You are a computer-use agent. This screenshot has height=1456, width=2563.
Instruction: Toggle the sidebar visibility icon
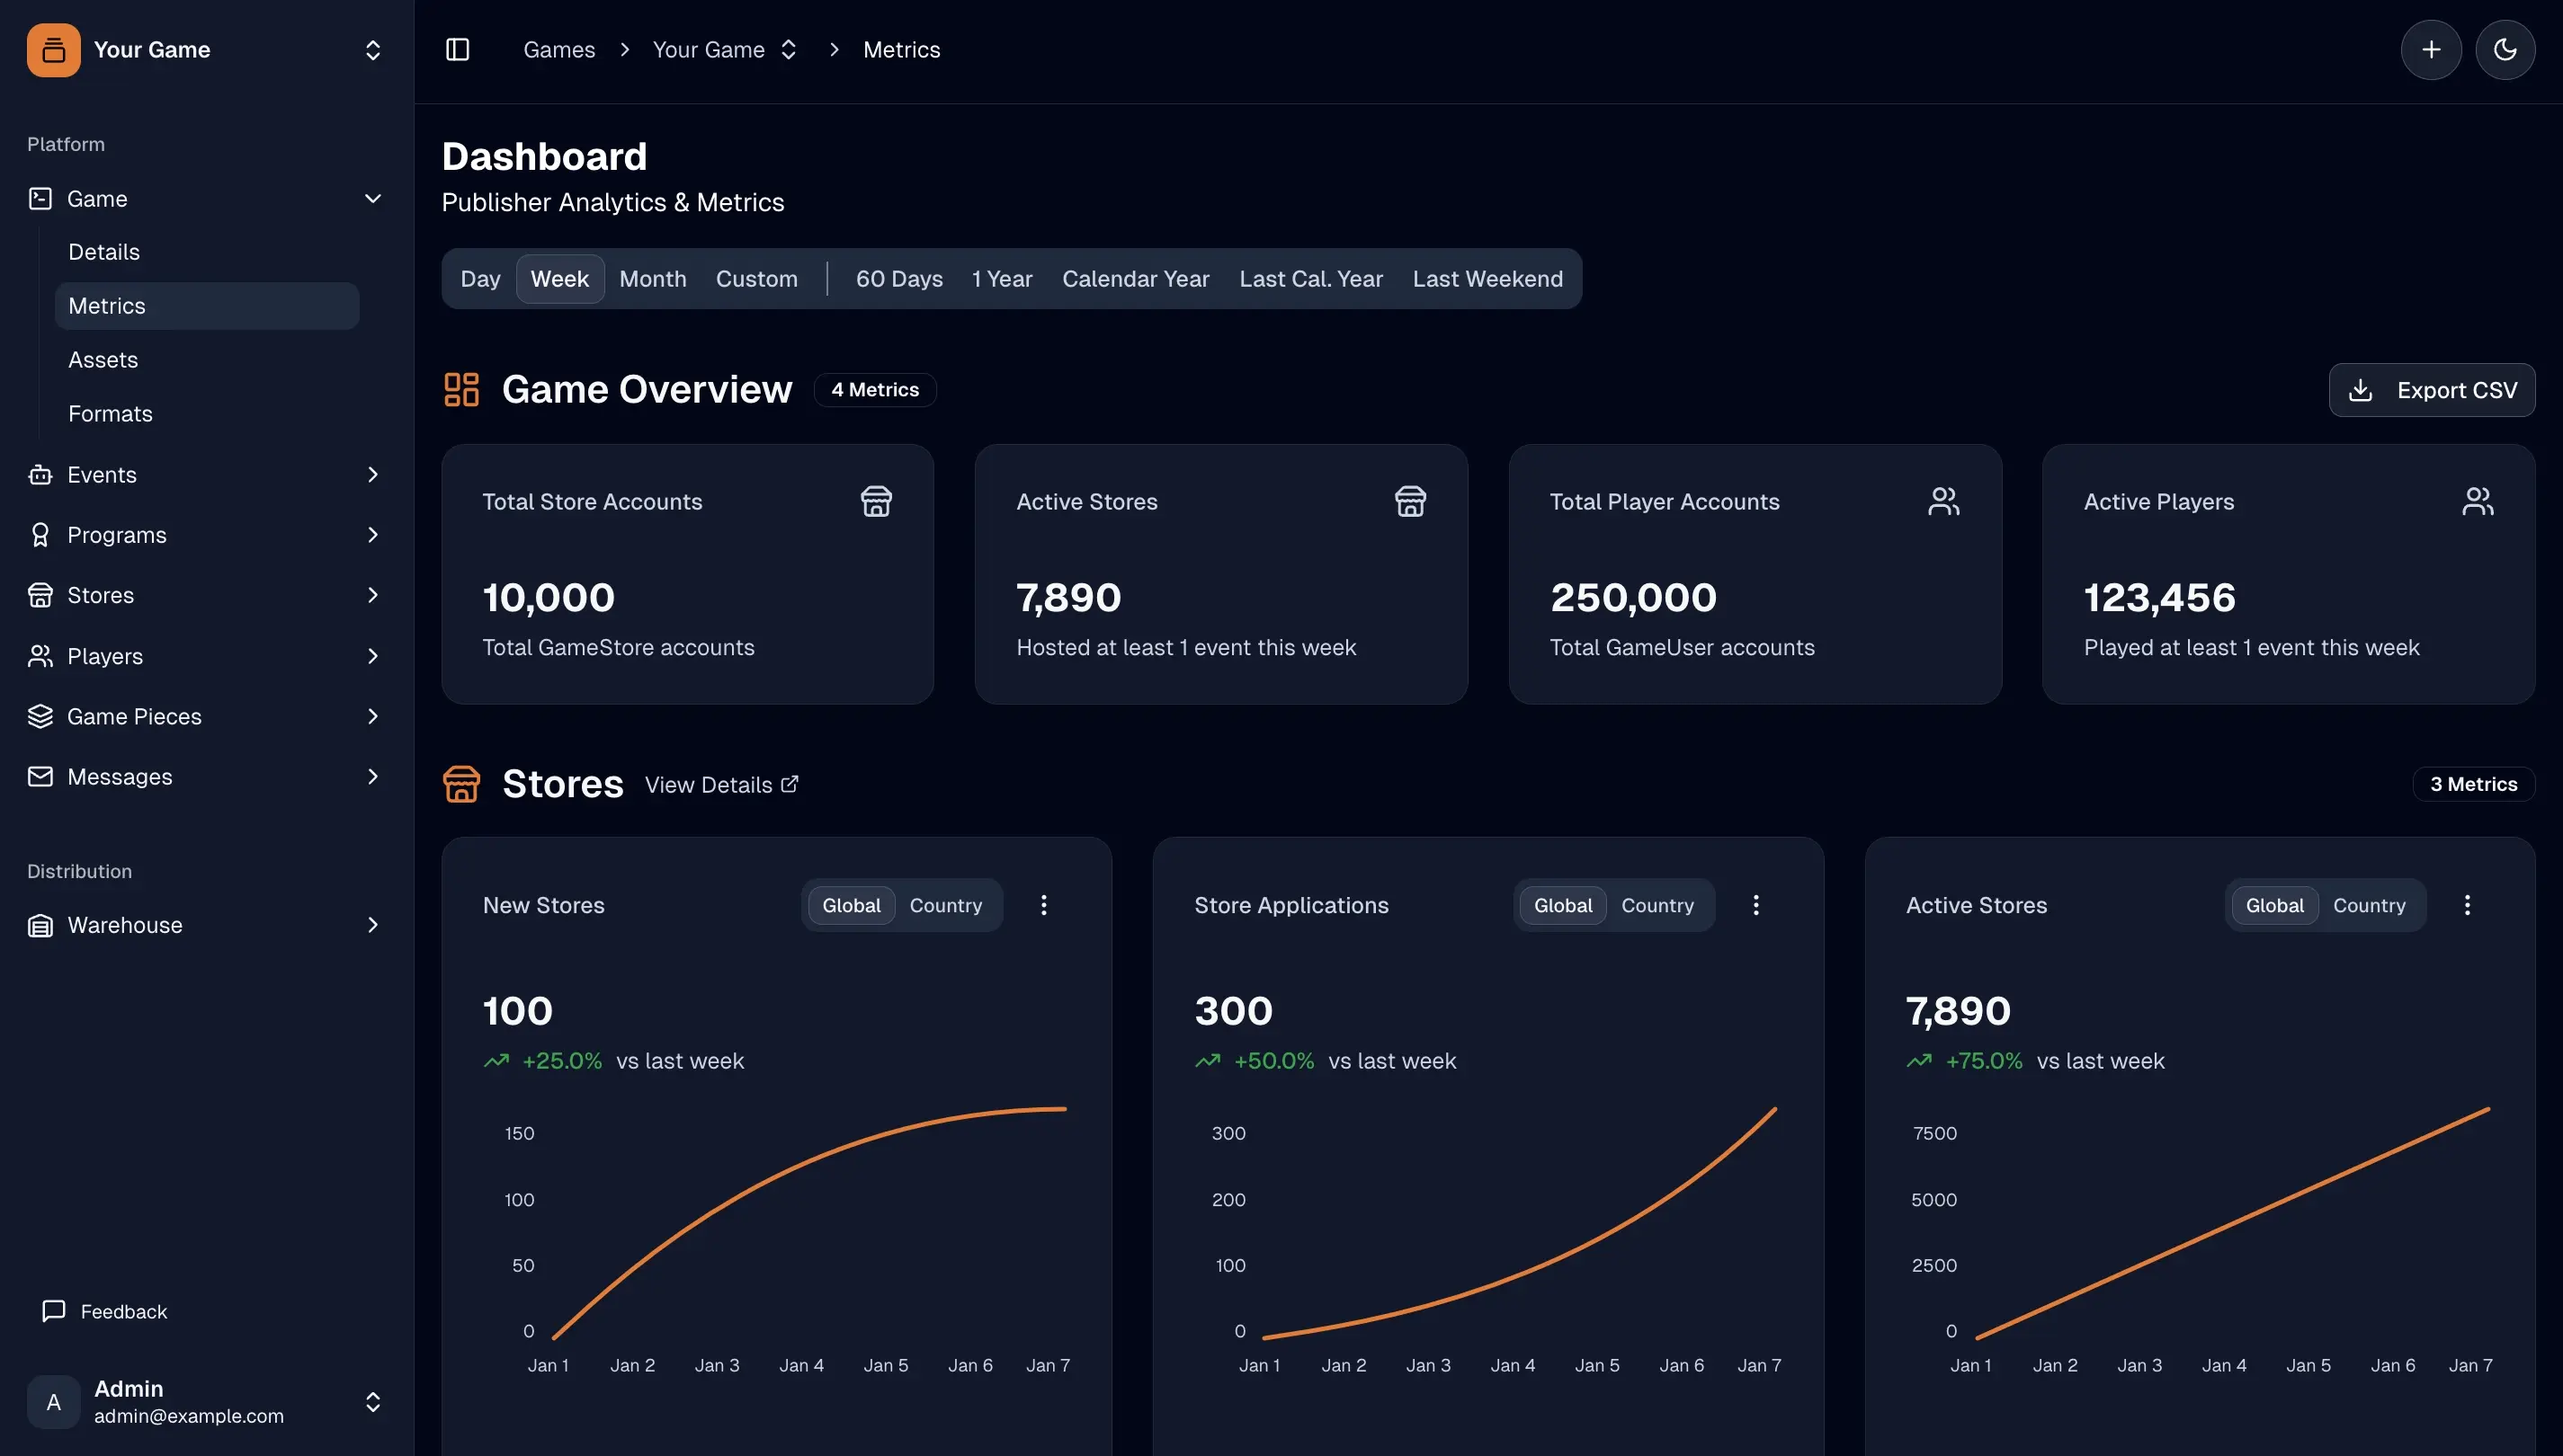pyautogui.click(x=458, y=49)
